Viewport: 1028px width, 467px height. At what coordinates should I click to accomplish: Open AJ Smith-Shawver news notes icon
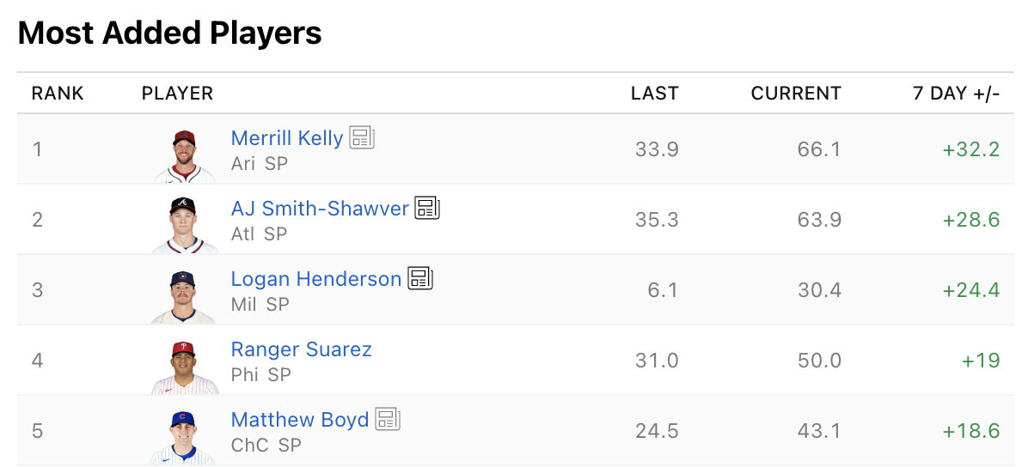coord(427,208)
